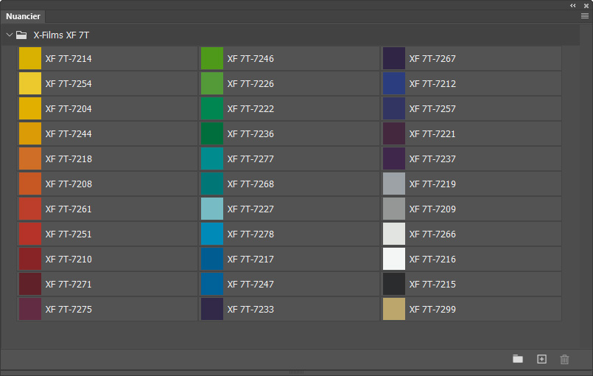Select the group name X-Films XF 7T

pyautogui.click(x=61, y=35)
